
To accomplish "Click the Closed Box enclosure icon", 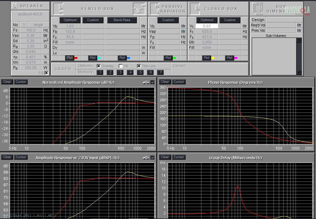I will [x=195, y=9].
